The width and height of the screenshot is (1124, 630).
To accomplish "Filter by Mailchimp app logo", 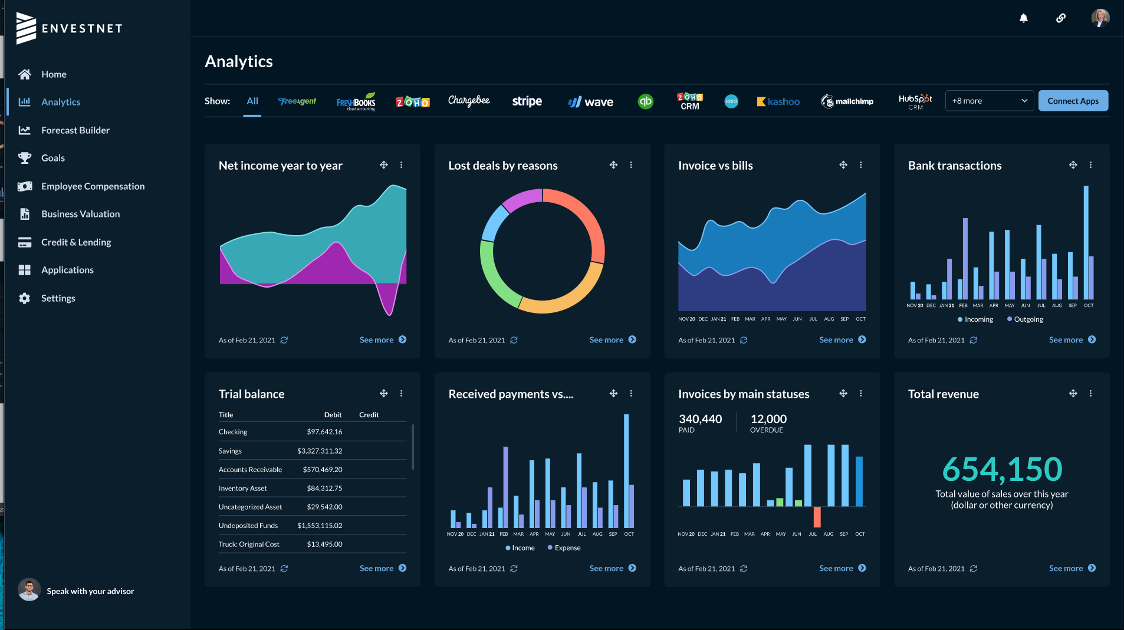I will (847, 101).
